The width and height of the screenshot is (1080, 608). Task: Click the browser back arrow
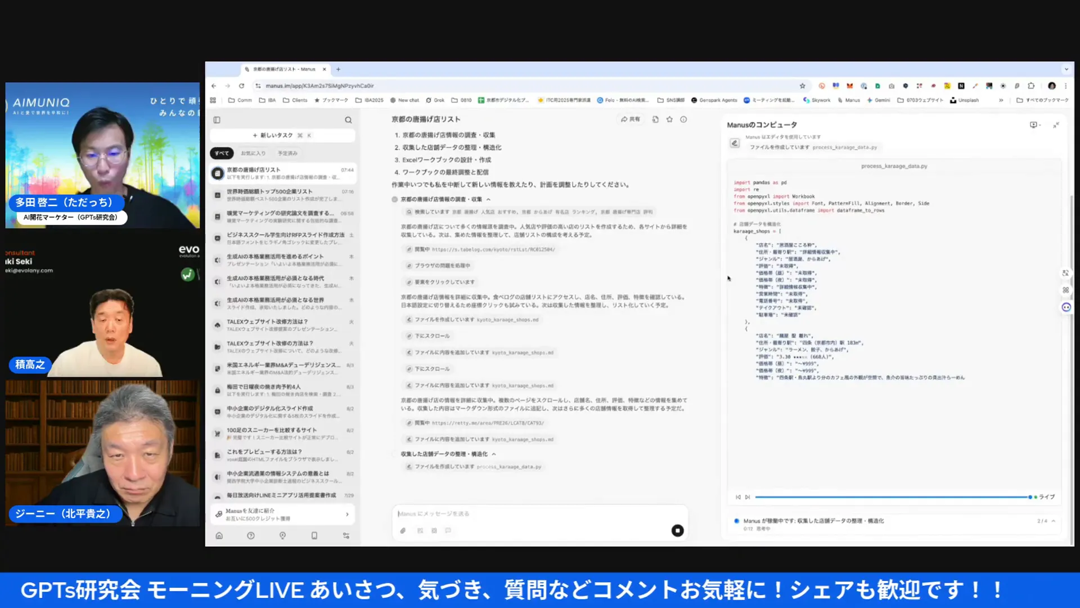point(214,86)
